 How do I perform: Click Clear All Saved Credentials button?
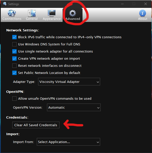pos(36,125)
